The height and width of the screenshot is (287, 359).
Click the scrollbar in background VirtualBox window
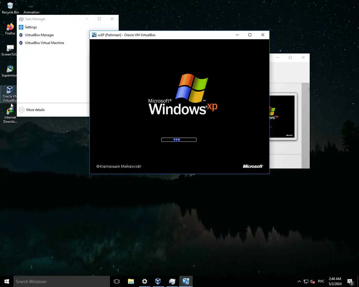coord(306,125)
